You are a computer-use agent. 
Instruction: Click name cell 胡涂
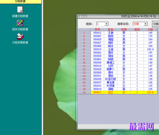pos(111,46)
